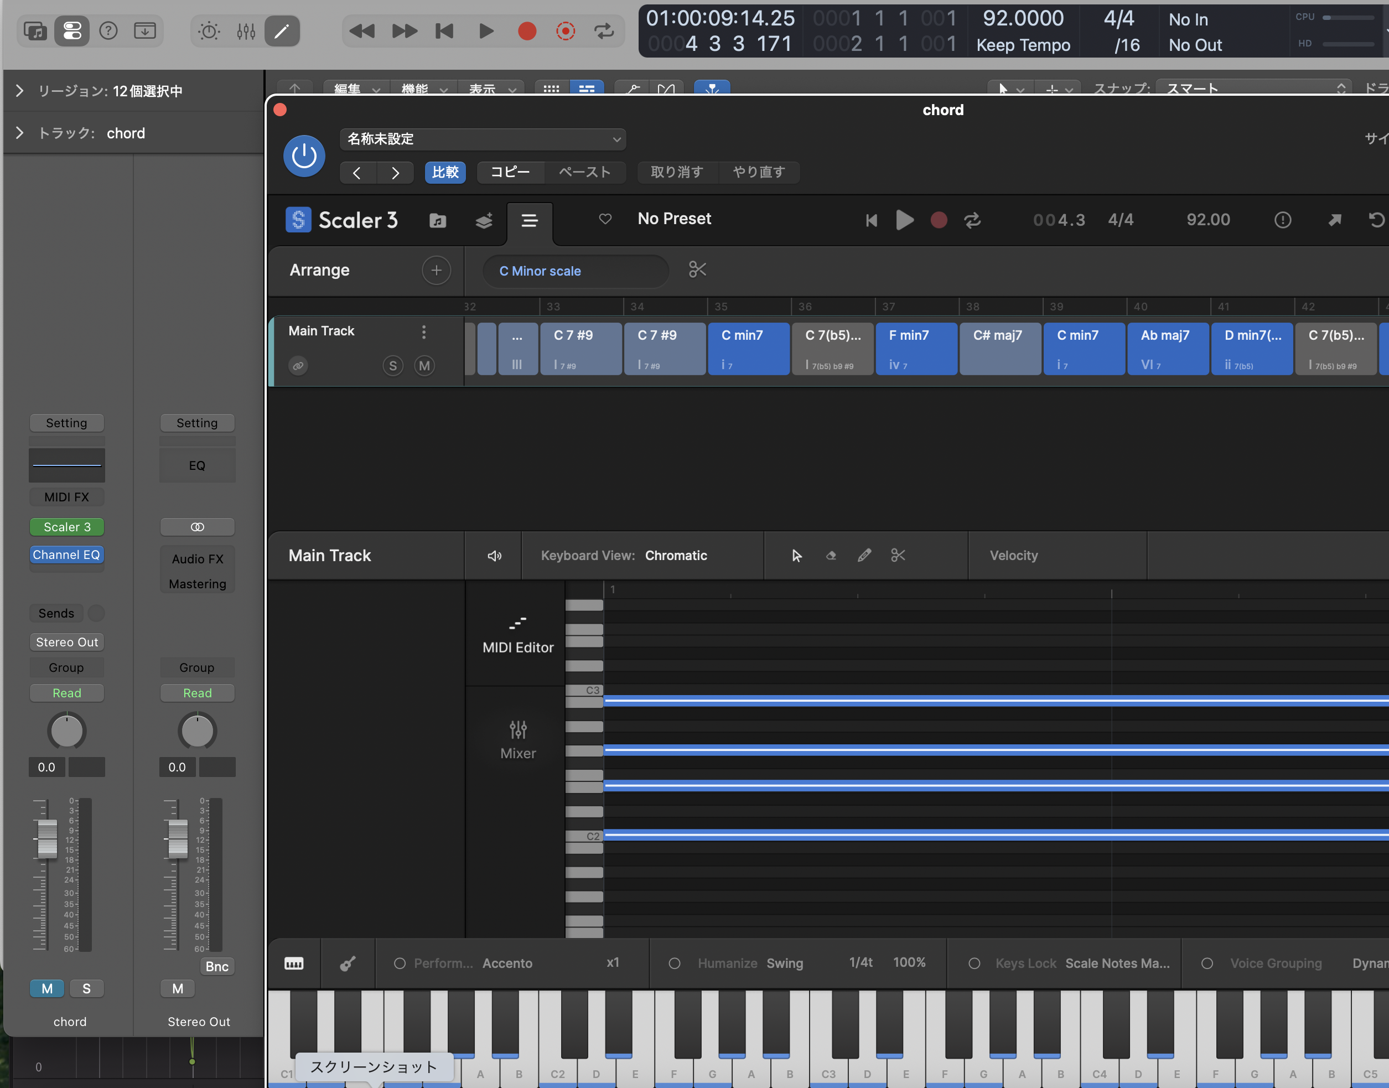Toggle the Inspector icon in Logic's control bar

point(72,30)
